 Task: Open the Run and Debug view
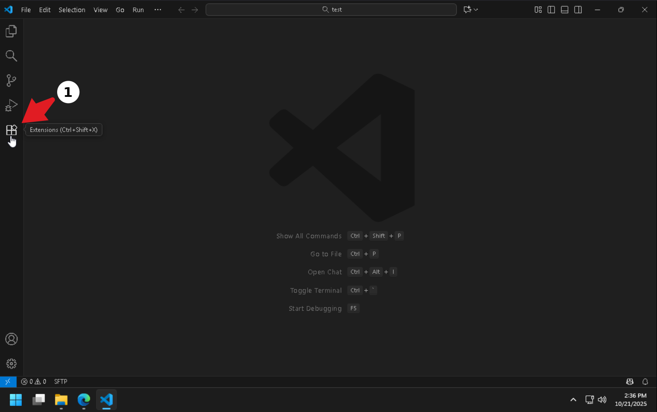[x=11, y=105]
